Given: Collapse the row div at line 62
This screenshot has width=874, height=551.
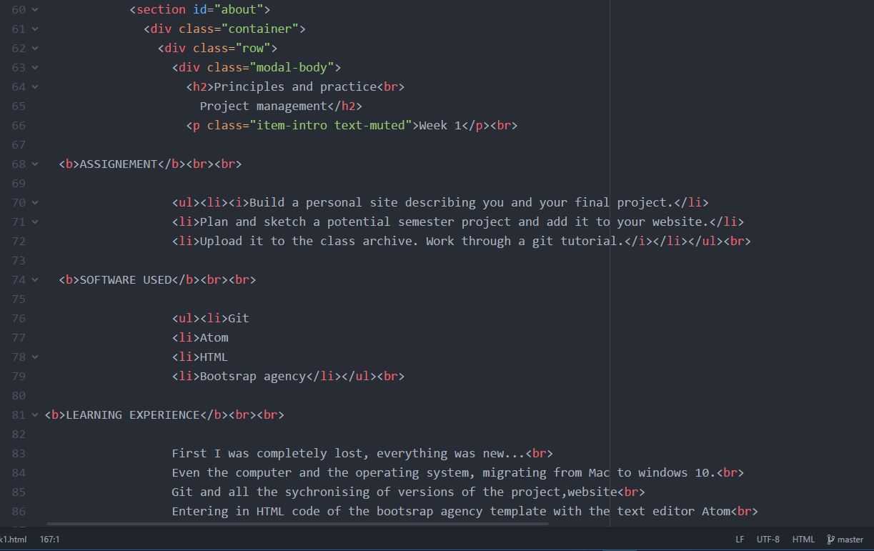Looking at the screenshot, I should [35, 49].
